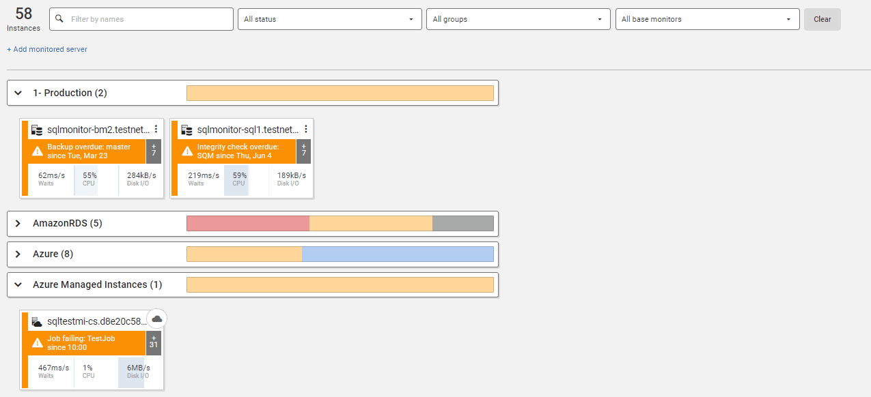This screenshot has width=871, height=397.
Task: Click the warning triangle on Backup overdue alert
Action: pos(38,151)
